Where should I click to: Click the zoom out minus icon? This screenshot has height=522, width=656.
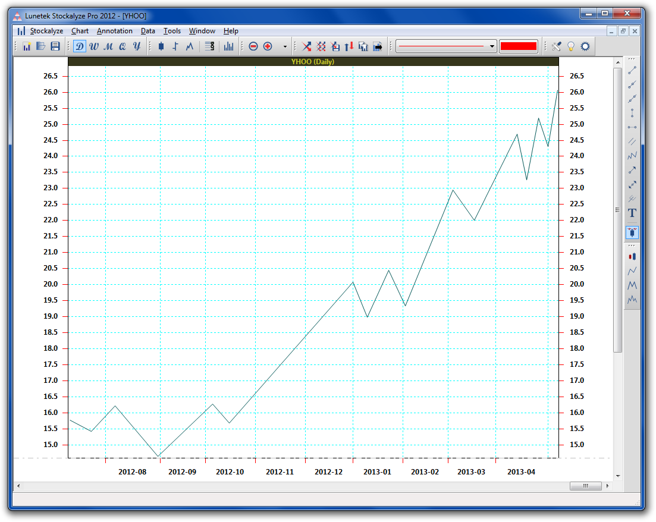click(253, 46)
